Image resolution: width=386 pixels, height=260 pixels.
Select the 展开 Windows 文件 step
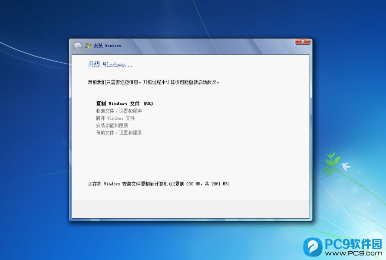115,118
